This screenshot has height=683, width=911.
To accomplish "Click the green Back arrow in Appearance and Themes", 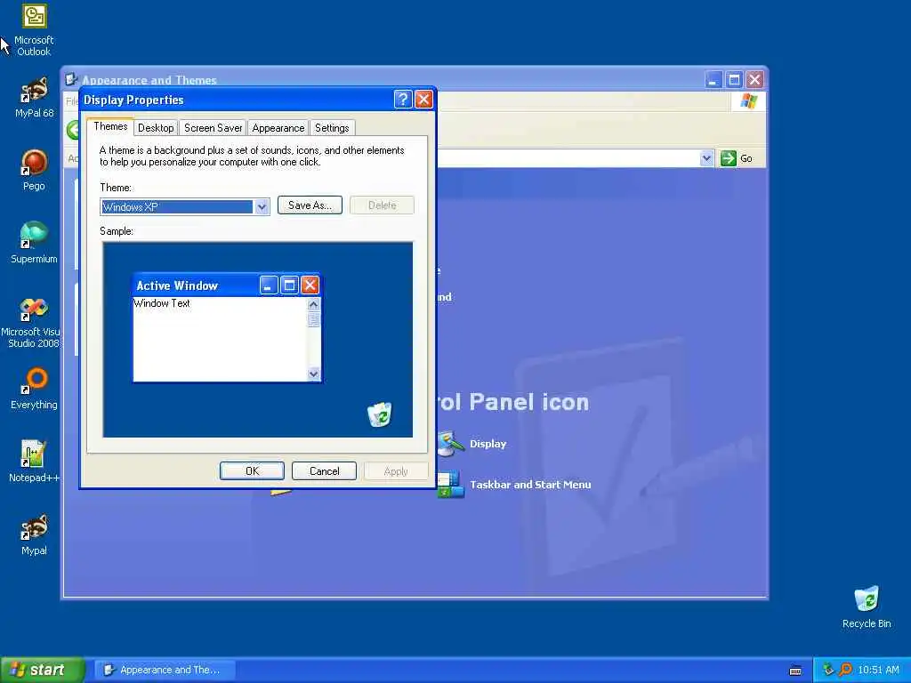I will (73, 130).
